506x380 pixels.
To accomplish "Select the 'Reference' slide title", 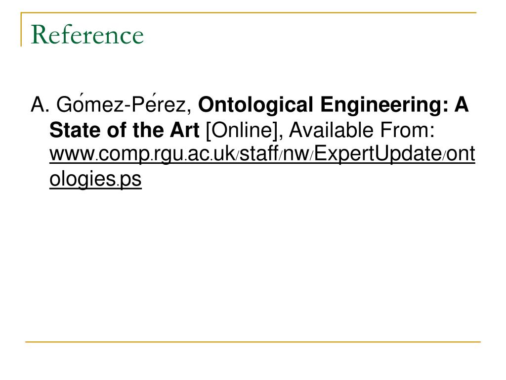I will click(x=87, y=34).
